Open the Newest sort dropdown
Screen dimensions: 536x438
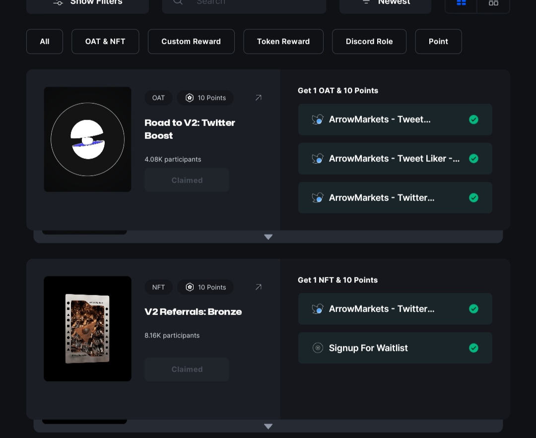click(385, 3)
